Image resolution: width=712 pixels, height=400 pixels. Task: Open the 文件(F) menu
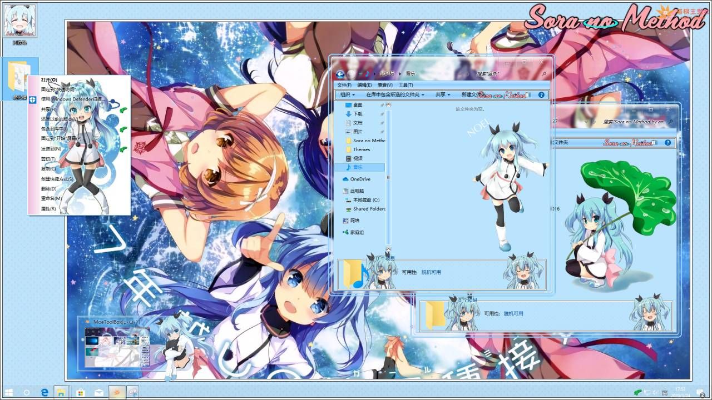pos(344,85)
